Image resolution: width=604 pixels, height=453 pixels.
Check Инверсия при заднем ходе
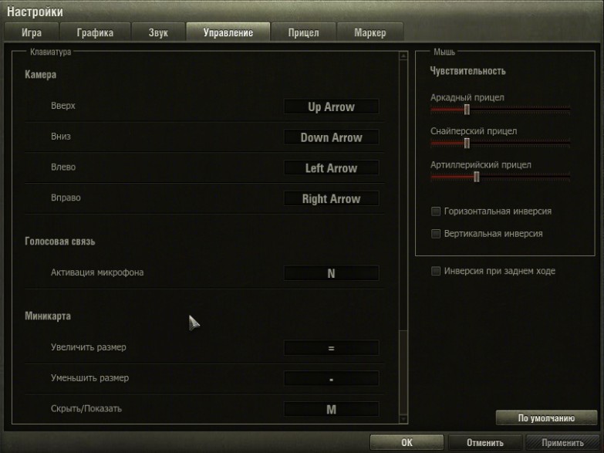click(436, 271)
